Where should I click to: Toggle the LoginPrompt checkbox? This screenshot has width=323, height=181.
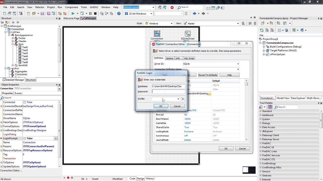coord(25,139)
